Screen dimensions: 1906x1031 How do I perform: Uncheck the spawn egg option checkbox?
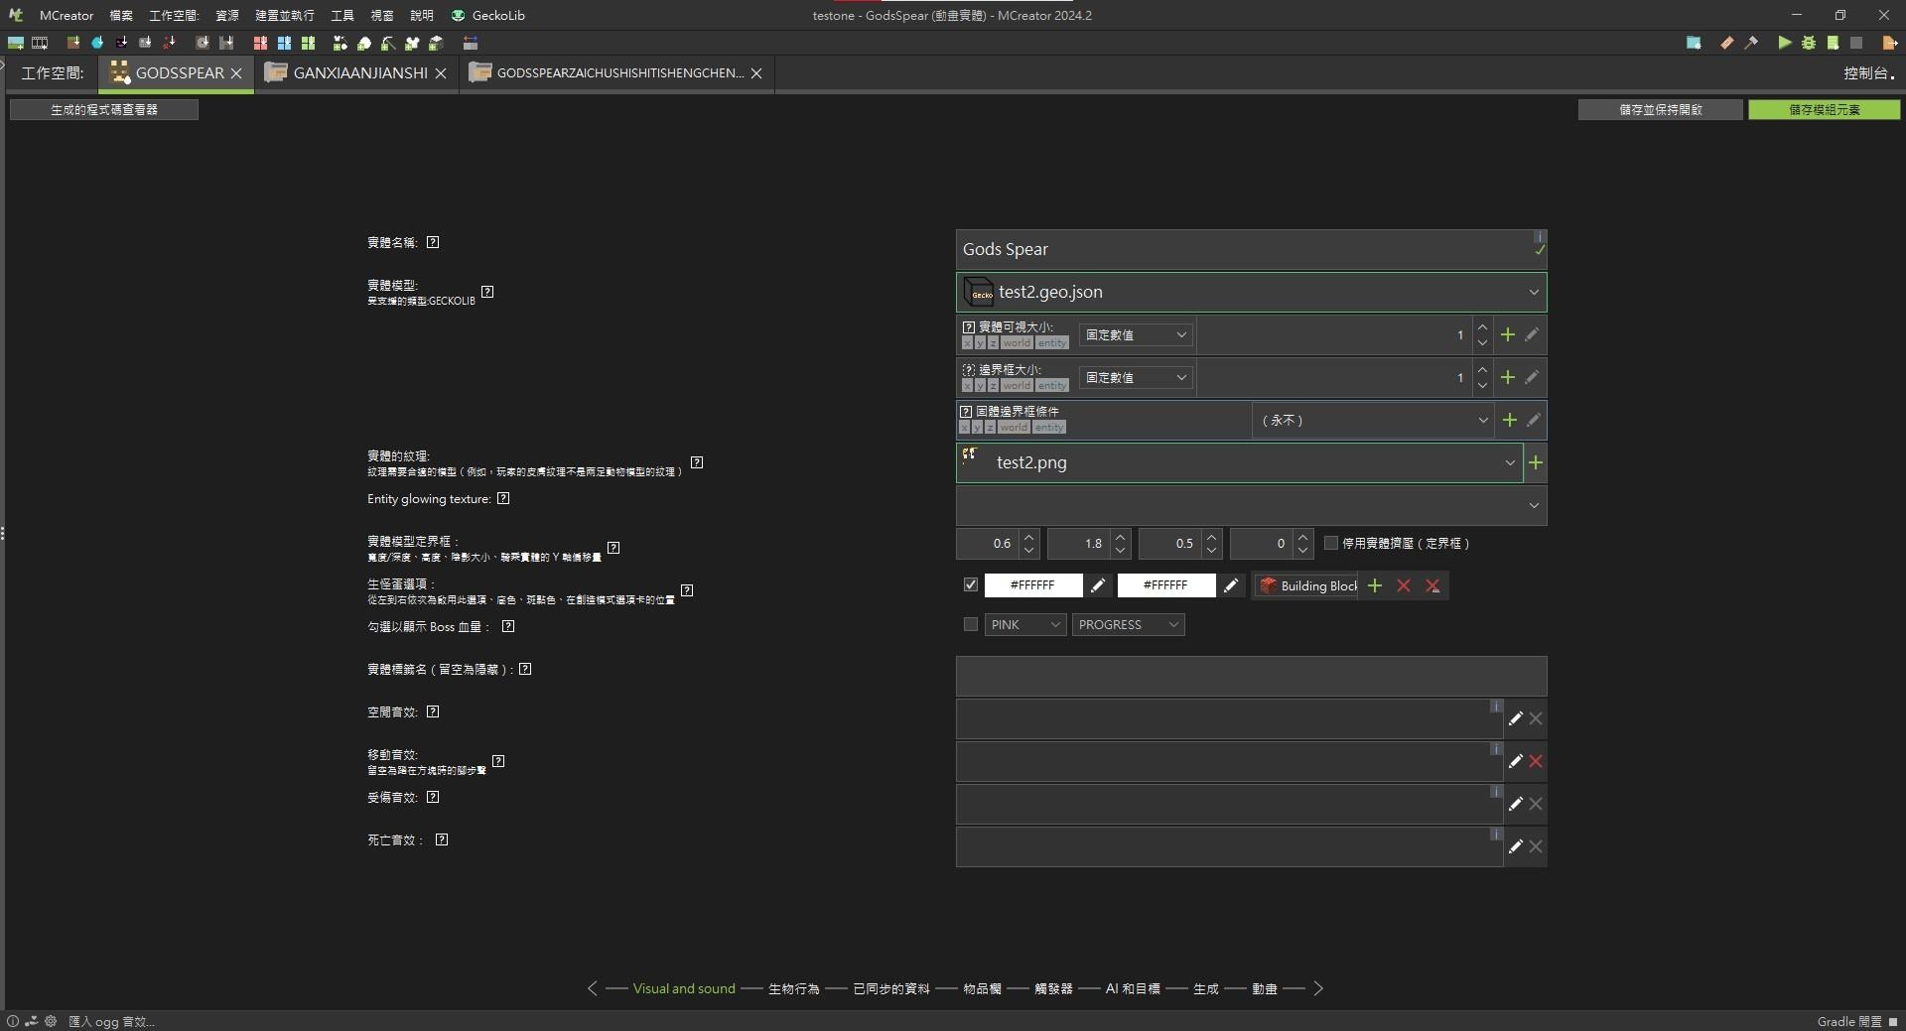(971, 585)
